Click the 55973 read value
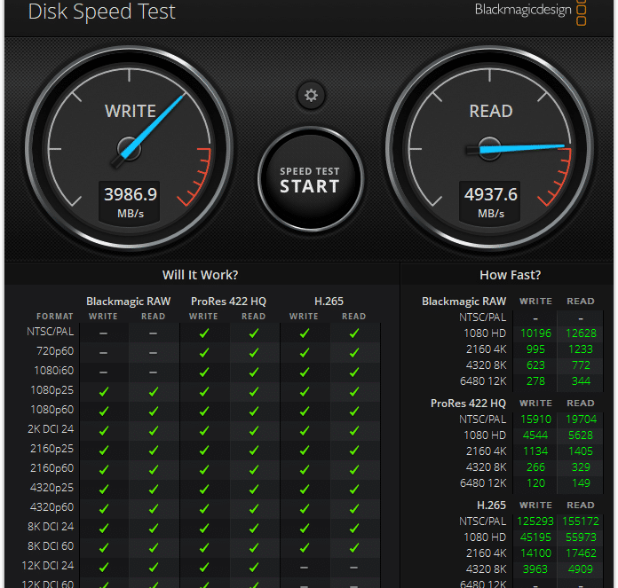The width and height of the screenshot is (618, 588). coord(581,537)
